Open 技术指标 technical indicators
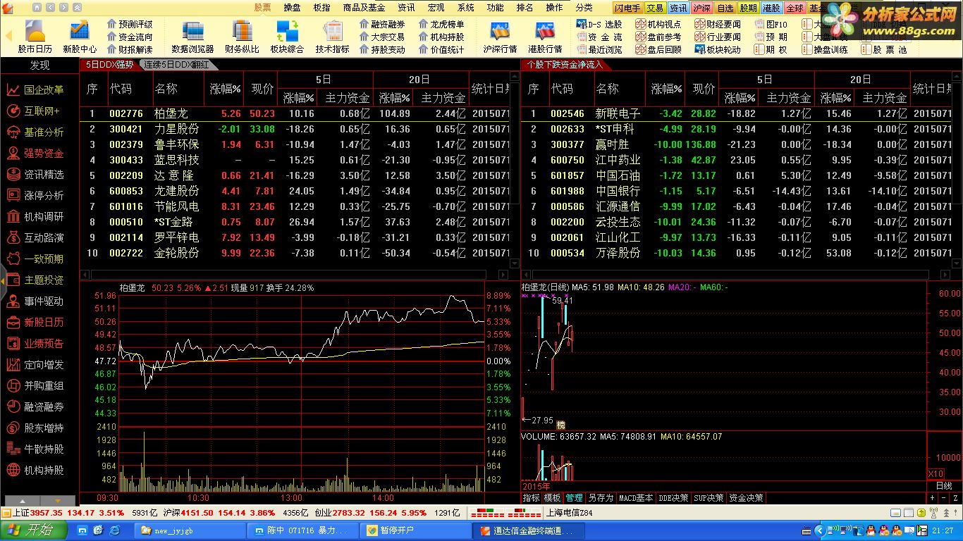This screenshot has height=541, width=963. [x=332, y=37]
